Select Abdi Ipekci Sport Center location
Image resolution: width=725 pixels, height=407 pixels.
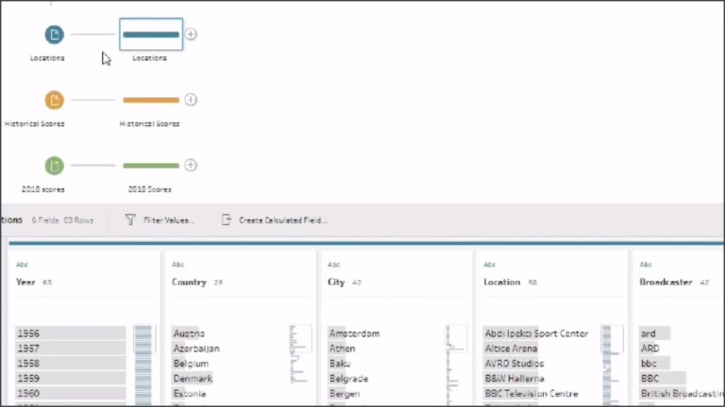(x=536, y=334)
